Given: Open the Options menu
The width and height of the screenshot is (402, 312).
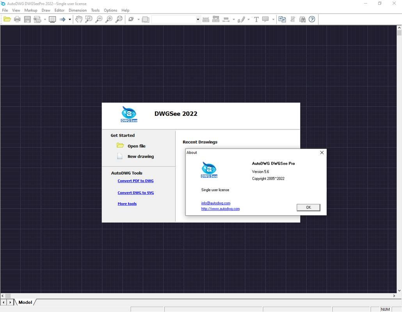Looking at the screenshot, I should point(110,10).
